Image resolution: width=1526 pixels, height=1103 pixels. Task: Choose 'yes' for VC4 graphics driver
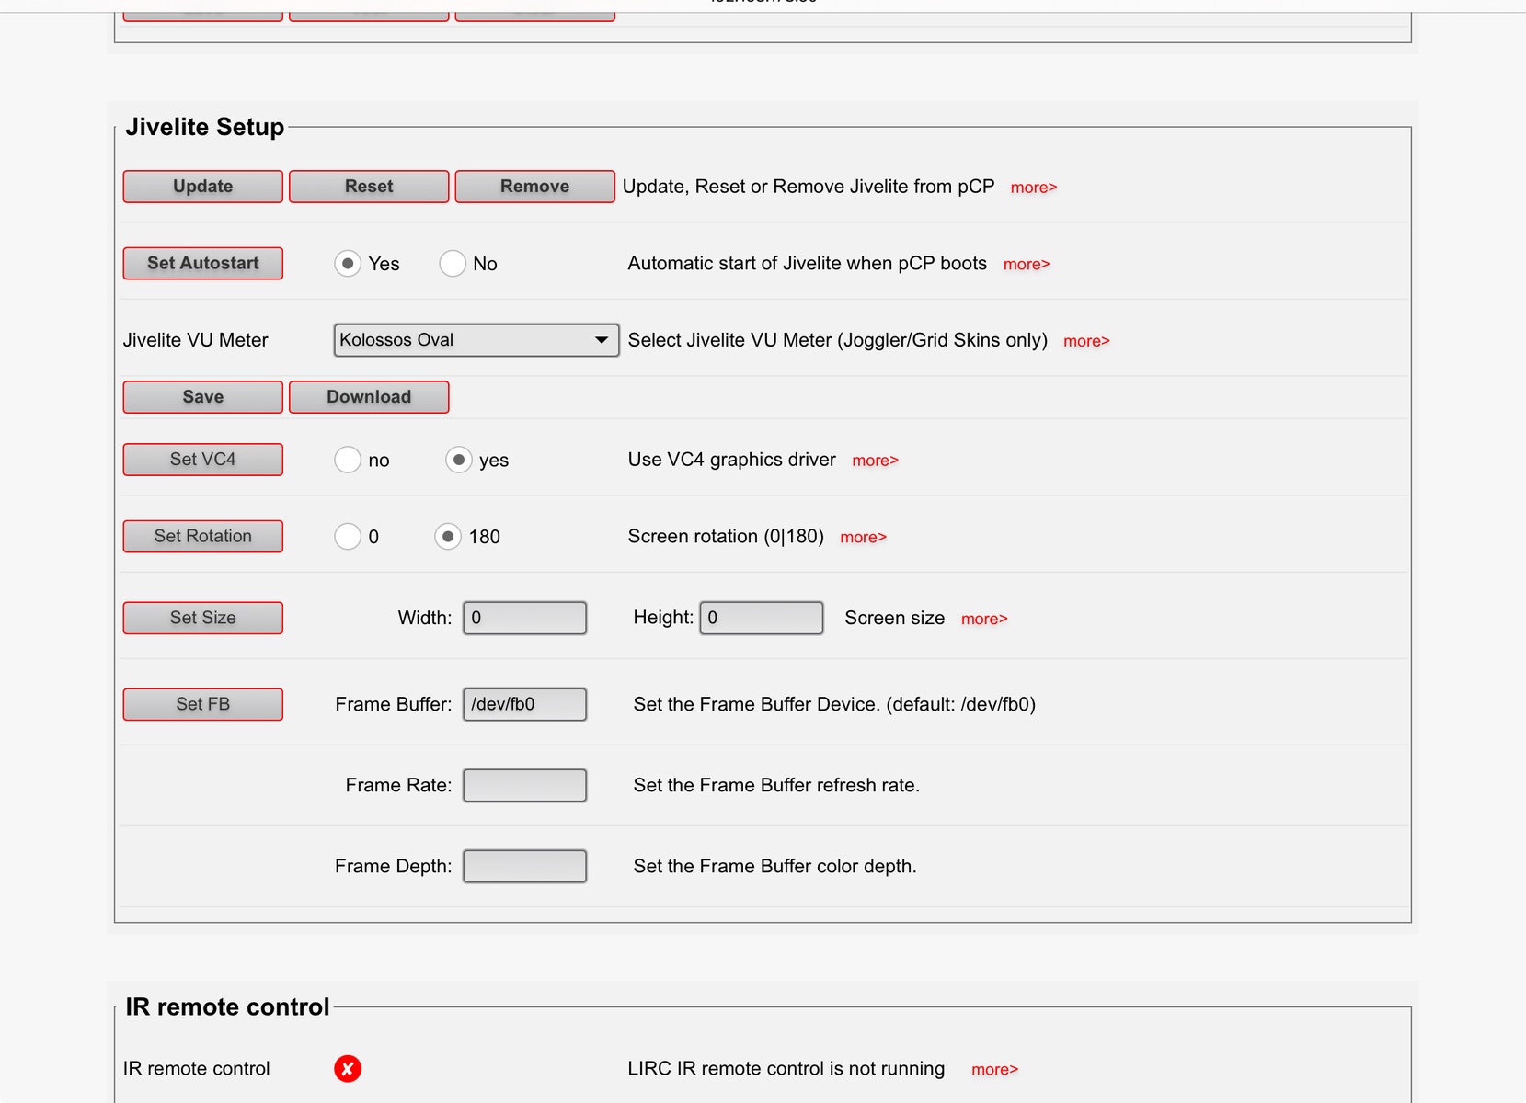click(459, 460)
